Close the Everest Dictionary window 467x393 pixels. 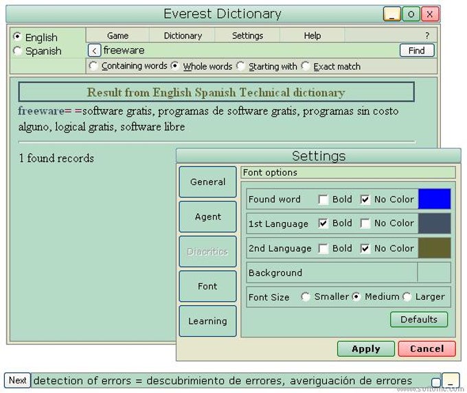(430, 14)
